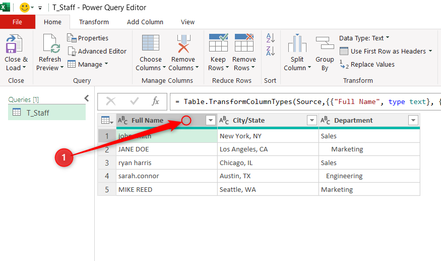Image resolution: width=441 pixels, height=261 pixels.
Task: Click the fx insert step icon
Action: click(x=156, y=101)
